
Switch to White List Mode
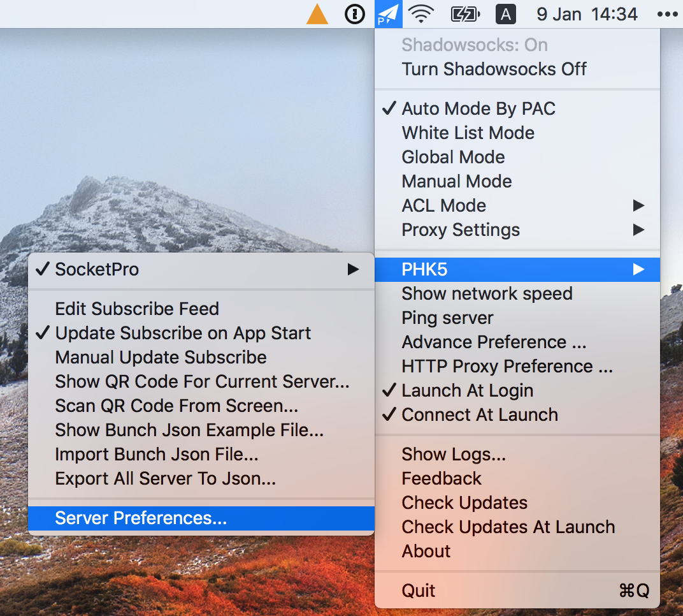517,133
